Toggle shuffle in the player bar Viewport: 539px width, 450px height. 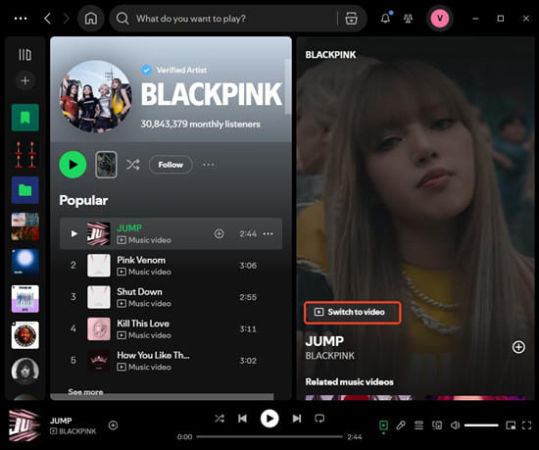pyautogui.click(x=220, y=419)
